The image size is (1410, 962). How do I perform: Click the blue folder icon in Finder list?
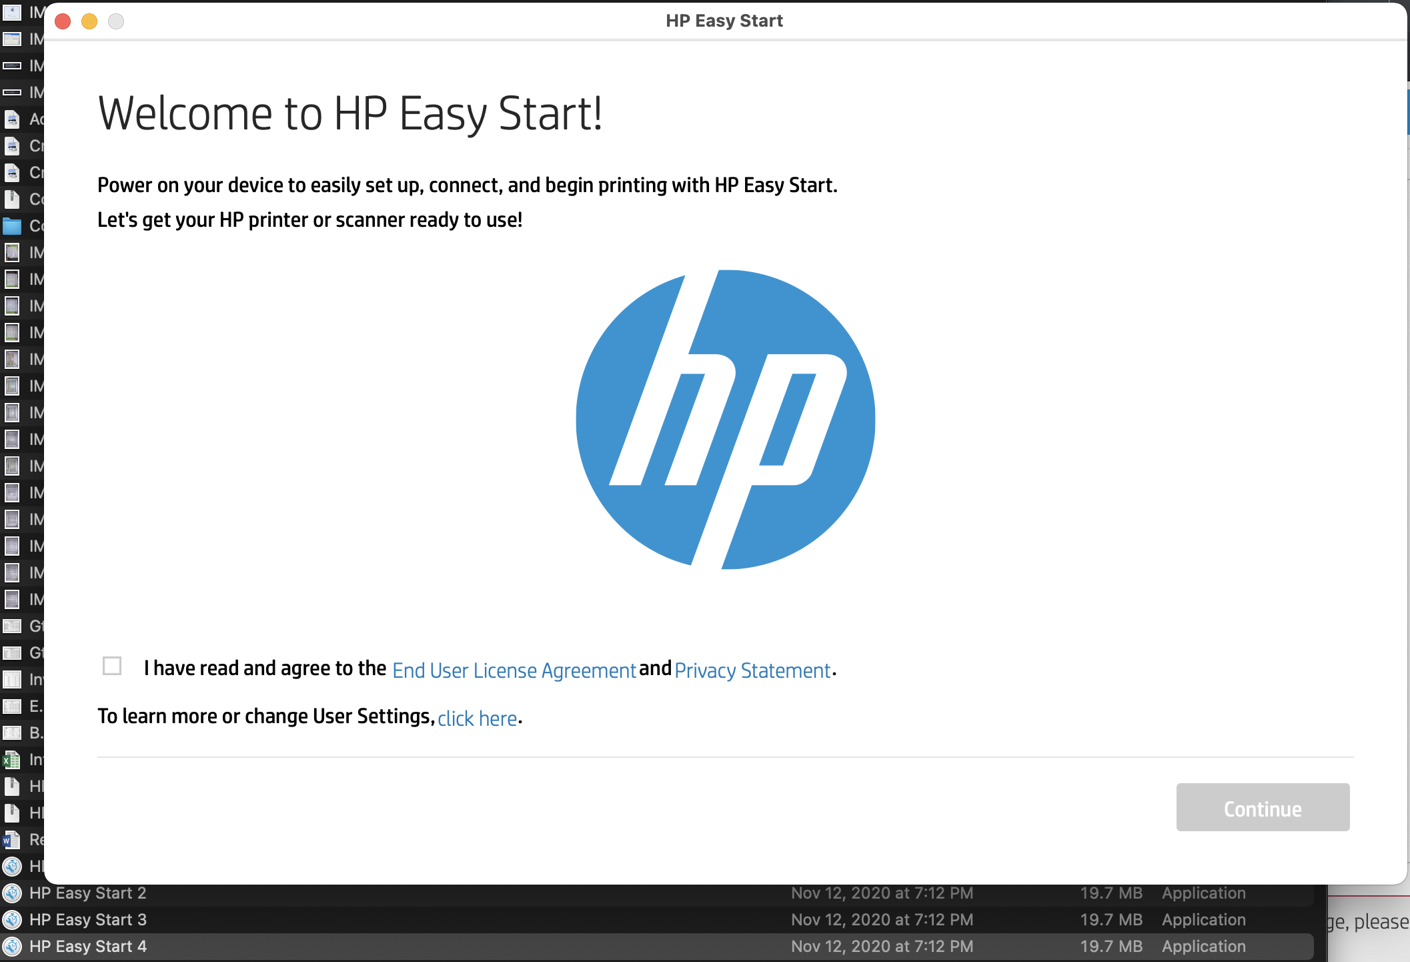point(12,226)
